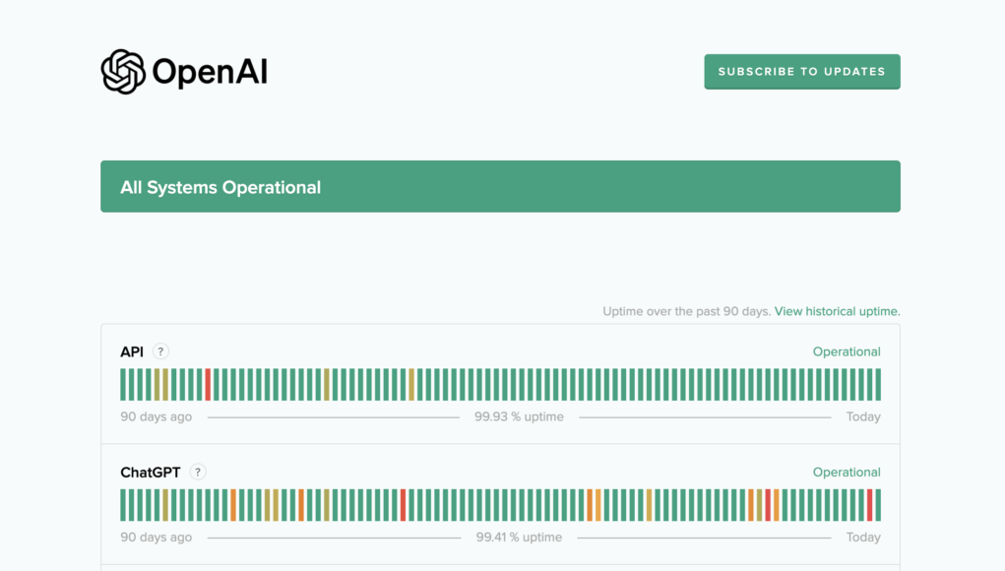Image resolution: width=1005 pixels, height=571 pixels.
Task: Expand the partially visible component below ChatGPT
Action: 501,568
